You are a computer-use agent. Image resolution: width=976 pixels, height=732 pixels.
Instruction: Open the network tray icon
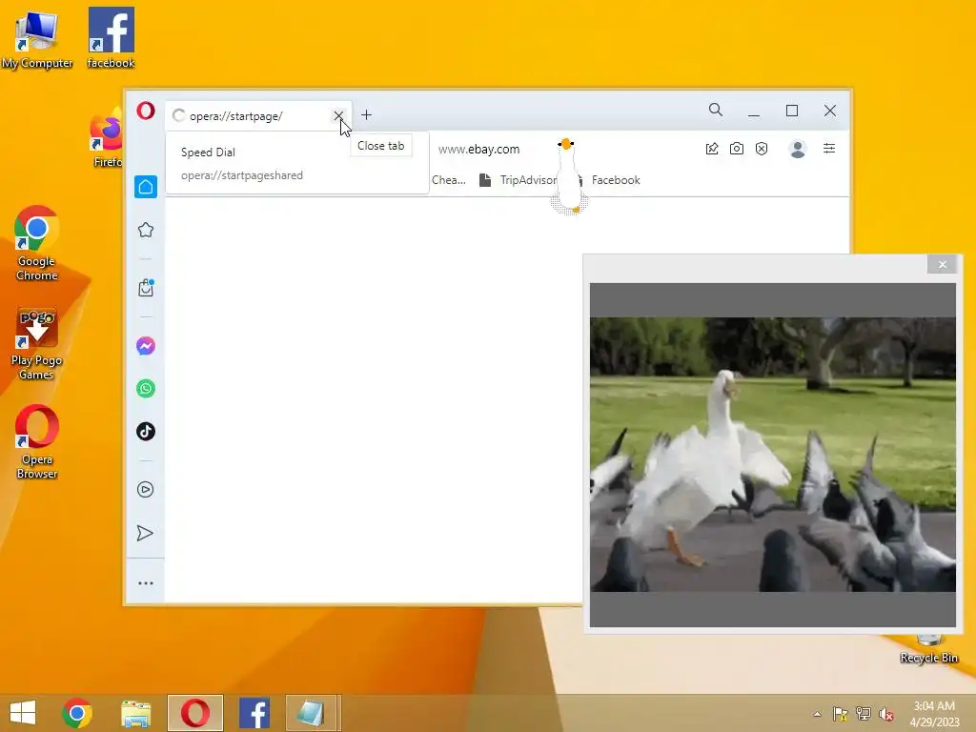tap(864, 714)
